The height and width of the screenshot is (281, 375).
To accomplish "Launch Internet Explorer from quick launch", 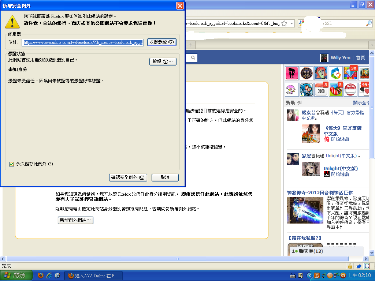I will [49, 276].
